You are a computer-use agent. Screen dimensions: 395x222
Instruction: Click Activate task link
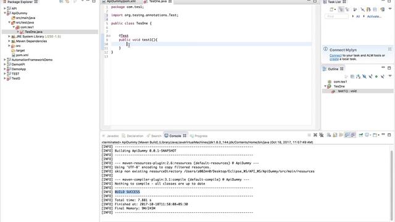[374, 17]
